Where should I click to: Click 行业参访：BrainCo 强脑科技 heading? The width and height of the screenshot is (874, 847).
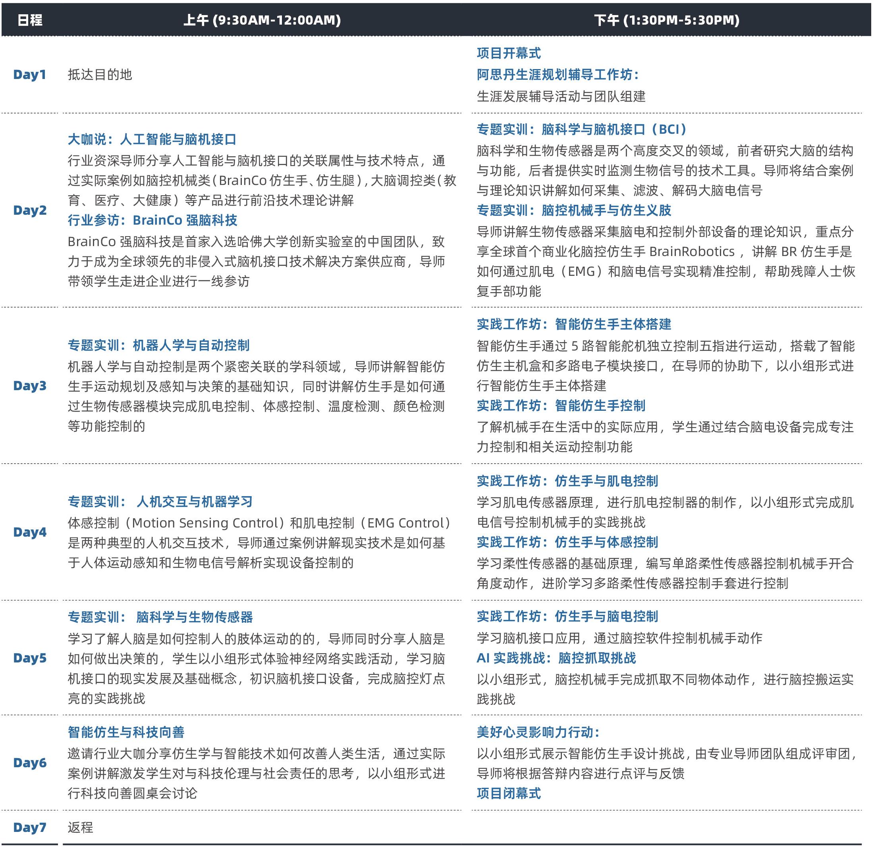152,220
